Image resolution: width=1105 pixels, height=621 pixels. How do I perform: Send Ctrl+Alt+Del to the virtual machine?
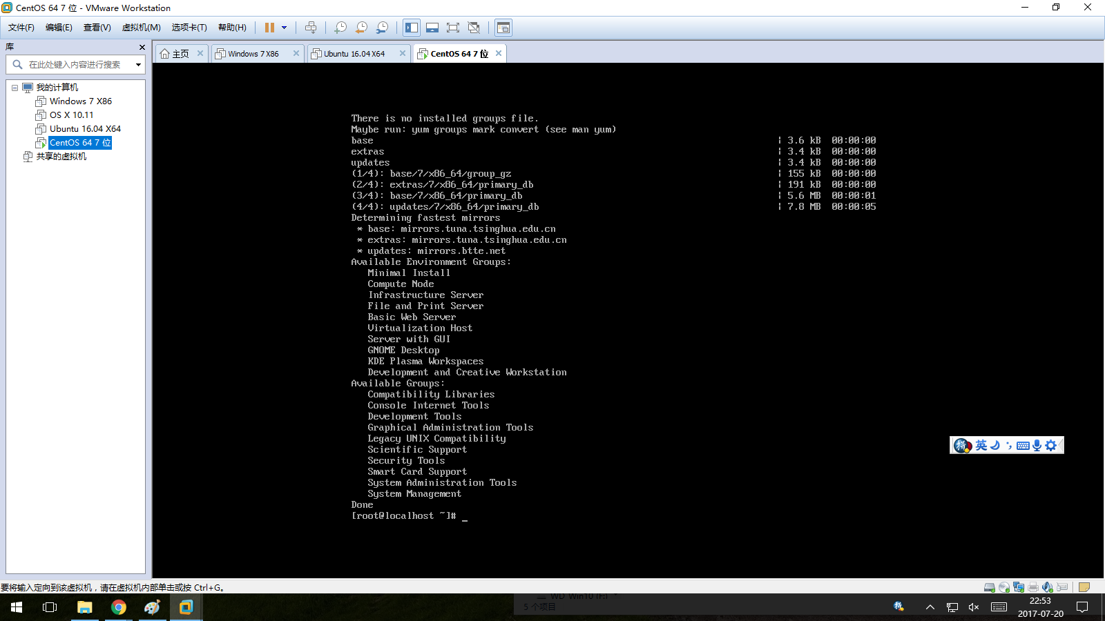tap(311, 28)
